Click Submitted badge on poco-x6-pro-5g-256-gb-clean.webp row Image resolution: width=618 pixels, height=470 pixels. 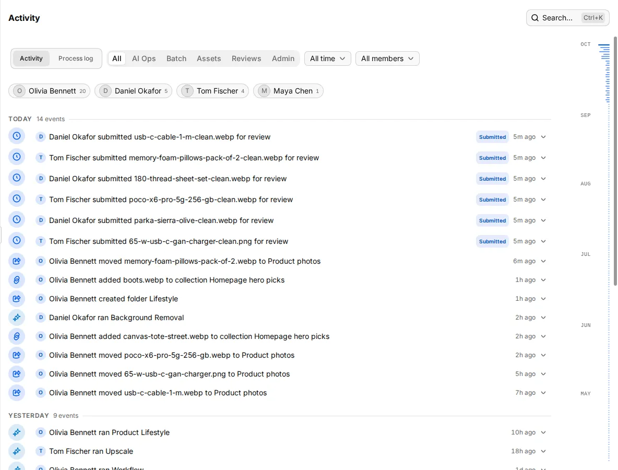point(492,199)
